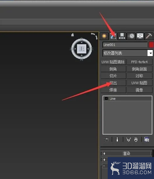This screenshot has width=154, height=179.
Task: Apply the FFD 4x4x4 modifier
Action: coord(139,62)
